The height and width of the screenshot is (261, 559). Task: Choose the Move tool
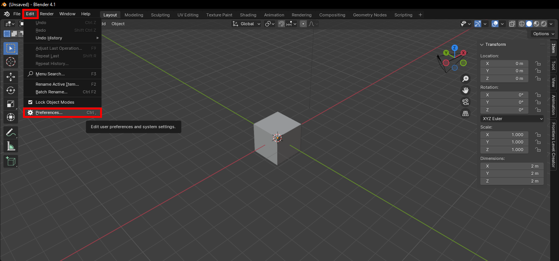point(11,77)
